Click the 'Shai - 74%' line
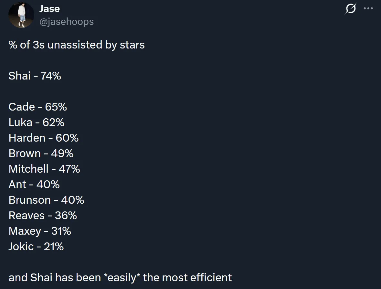Viewport: 381px width, 289px height. coord(35,76)
